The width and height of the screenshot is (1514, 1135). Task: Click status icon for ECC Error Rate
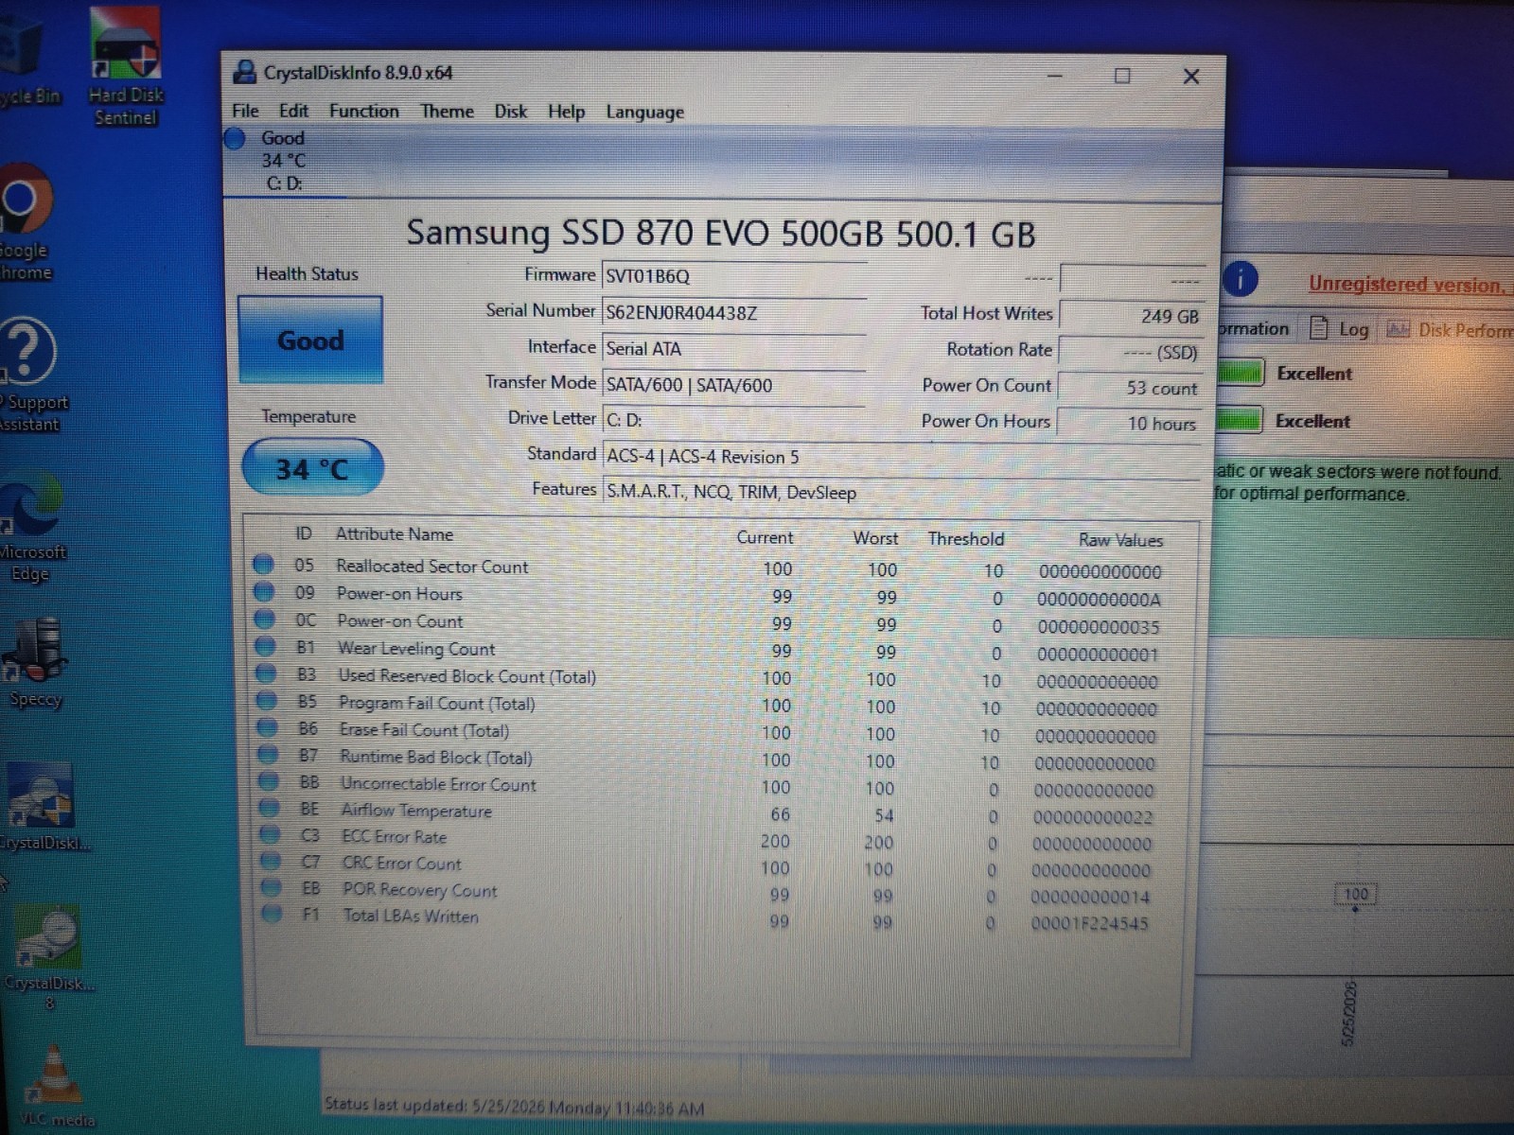271,834
